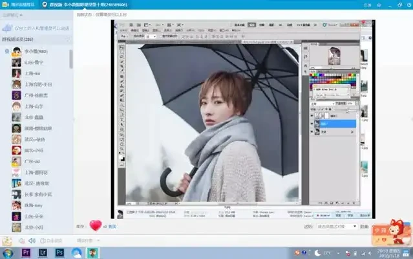The width and height of the screenshot is (413, 259).
Task: Launch Lightroom from the taskbar
Action: pos(43,253)
